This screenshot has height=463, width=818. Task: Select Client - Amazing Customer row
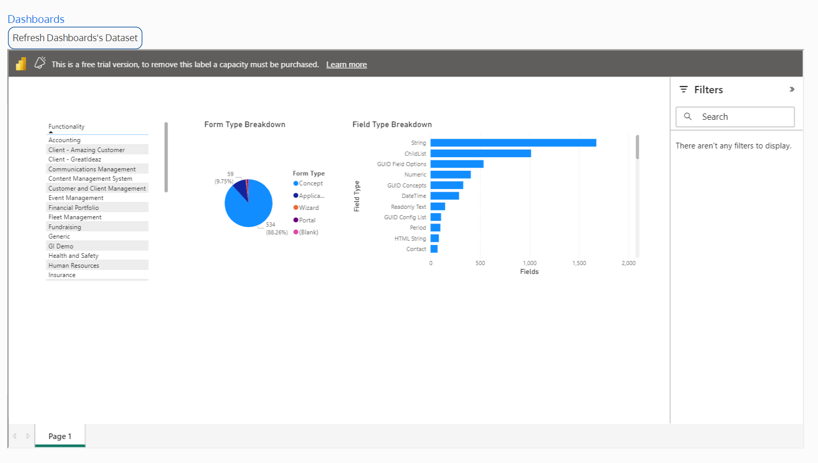(x=97, y=150)
